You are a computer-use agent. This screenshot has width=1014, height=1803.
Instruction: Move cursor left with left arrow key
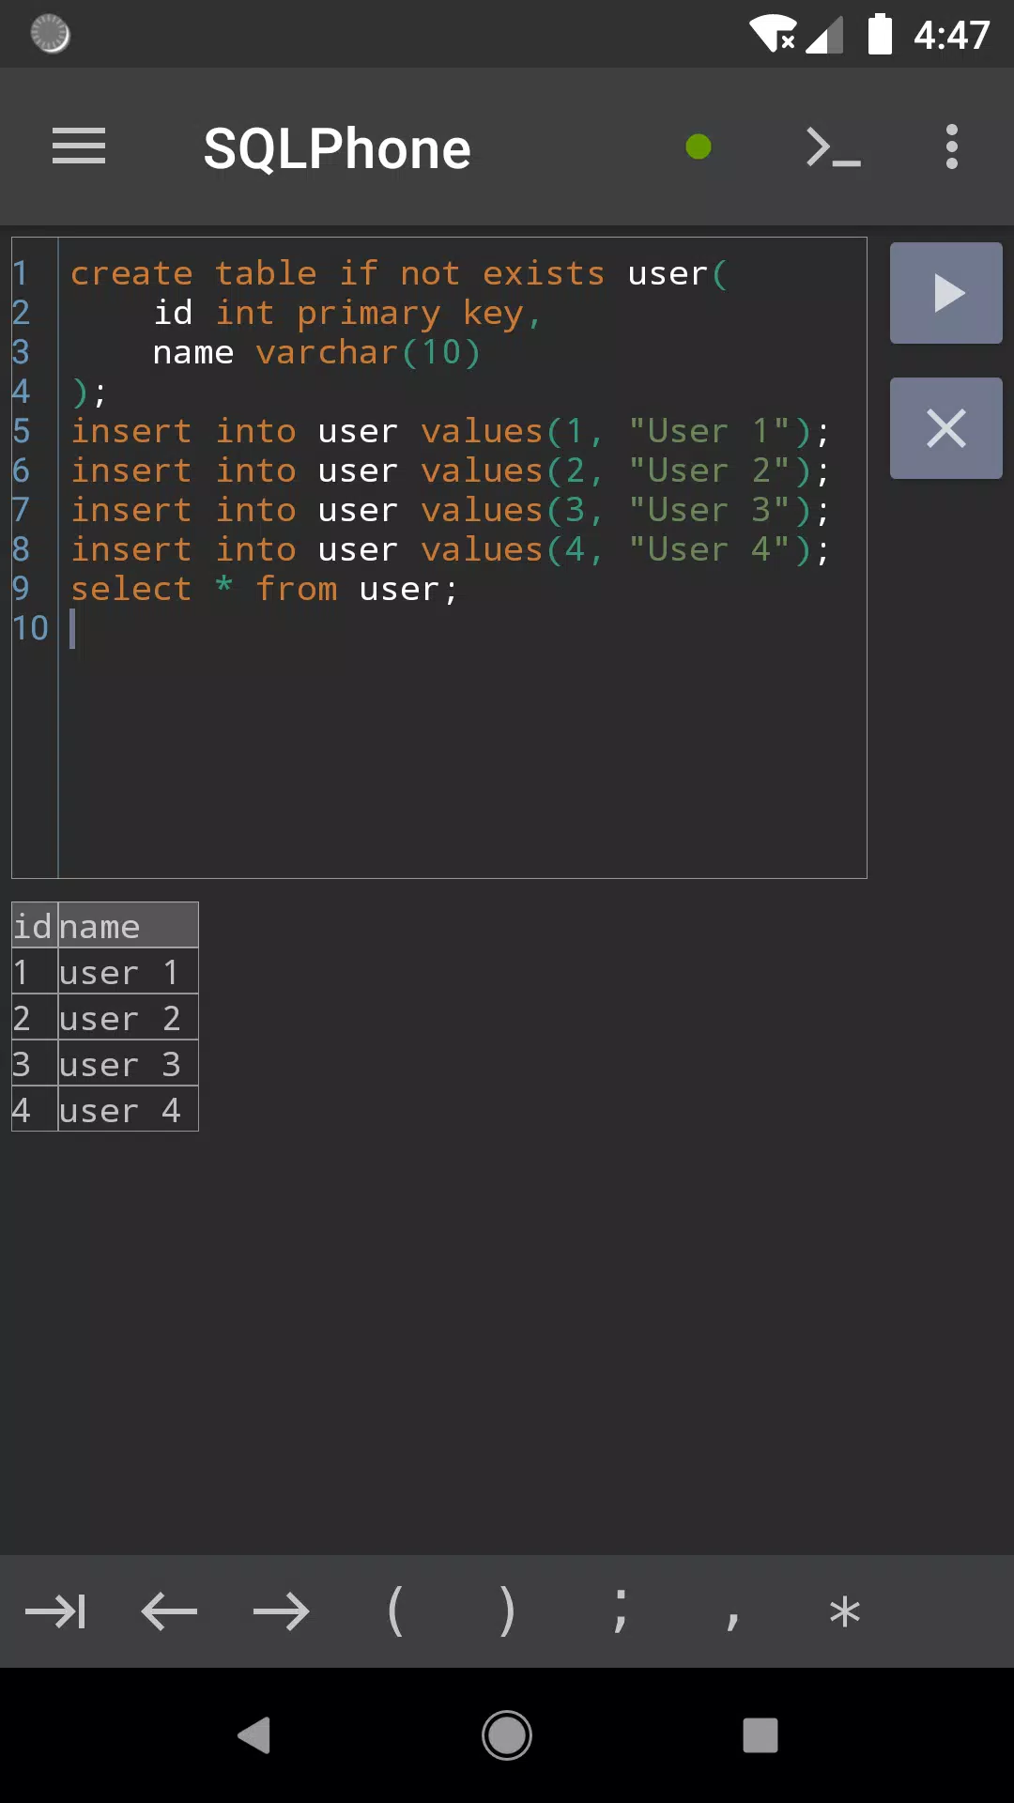(x=169, y=1611)
